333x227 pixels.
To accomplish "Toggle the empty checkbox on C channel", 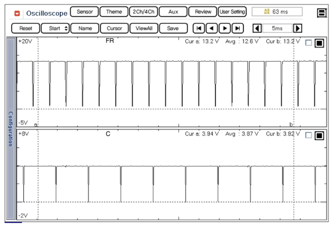I will [x=308, y=135].
